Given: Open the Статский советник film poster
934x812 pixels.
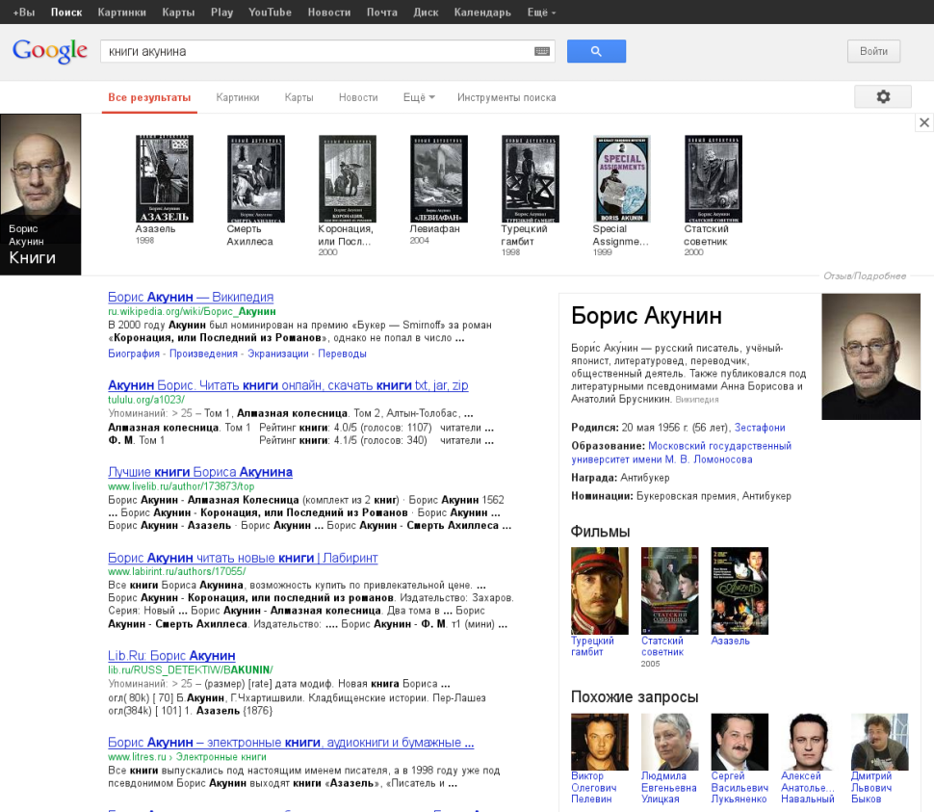Looking at the screenshot, I should 669,590.
